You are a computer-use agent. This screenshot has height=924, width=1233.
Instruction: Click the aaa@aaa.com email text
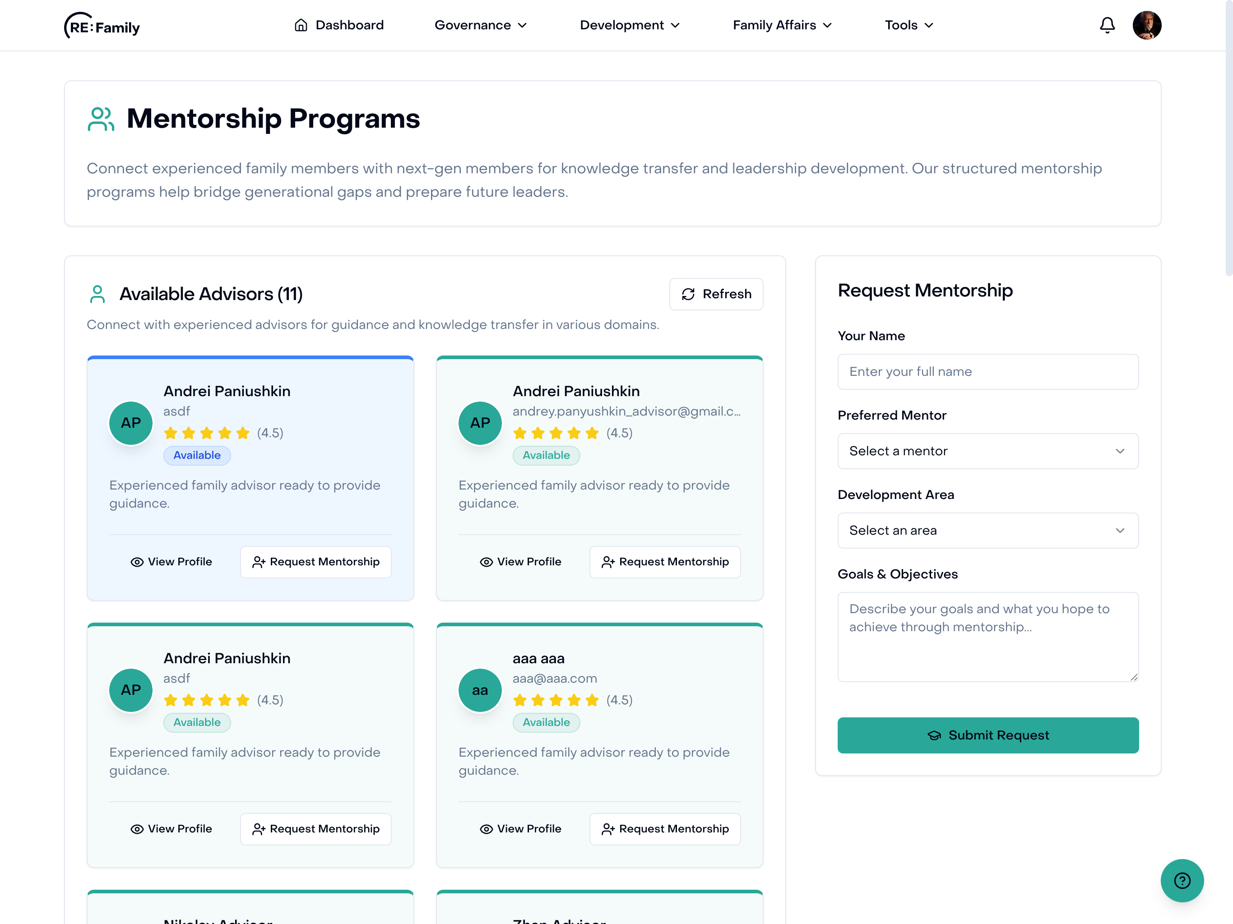click(555, 678)
